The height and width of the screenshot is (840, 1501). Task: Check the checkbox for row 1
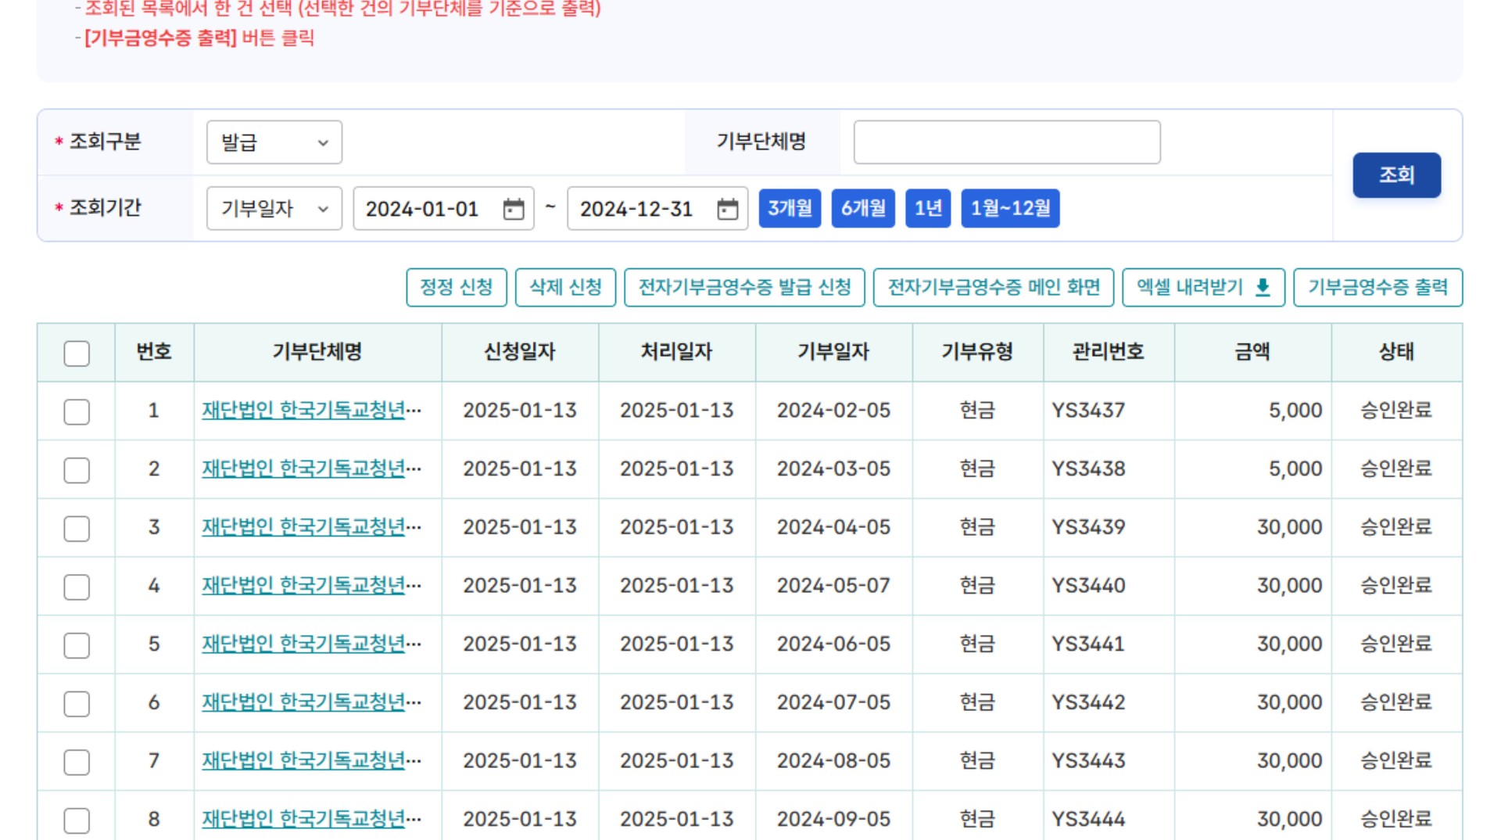pyautogui.click(x=77, y=411)
